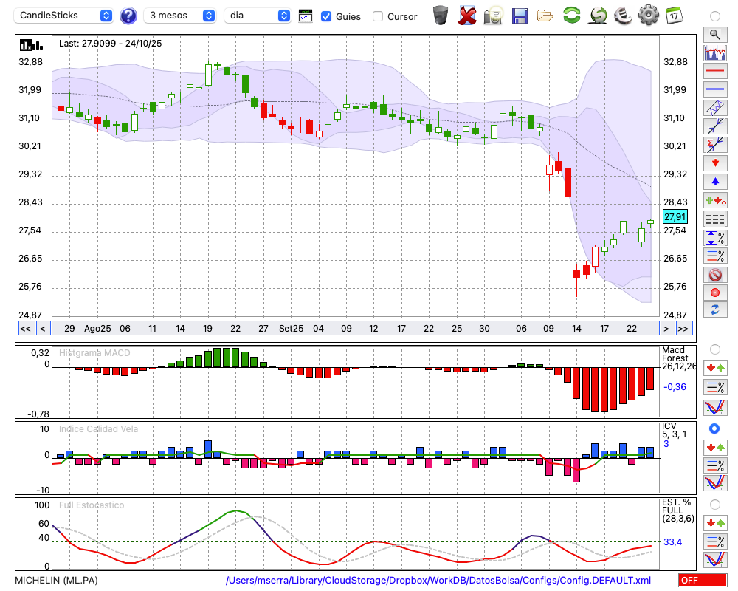Select the red horizontal line drawing tool
The height and width of the screenshot is (591, 738).
pos(715,72)
